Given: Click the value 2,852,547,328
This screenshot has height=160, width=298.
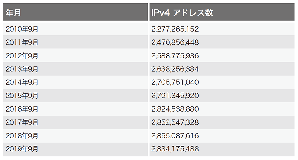Looking at the screenshot, I should (175, 123).
